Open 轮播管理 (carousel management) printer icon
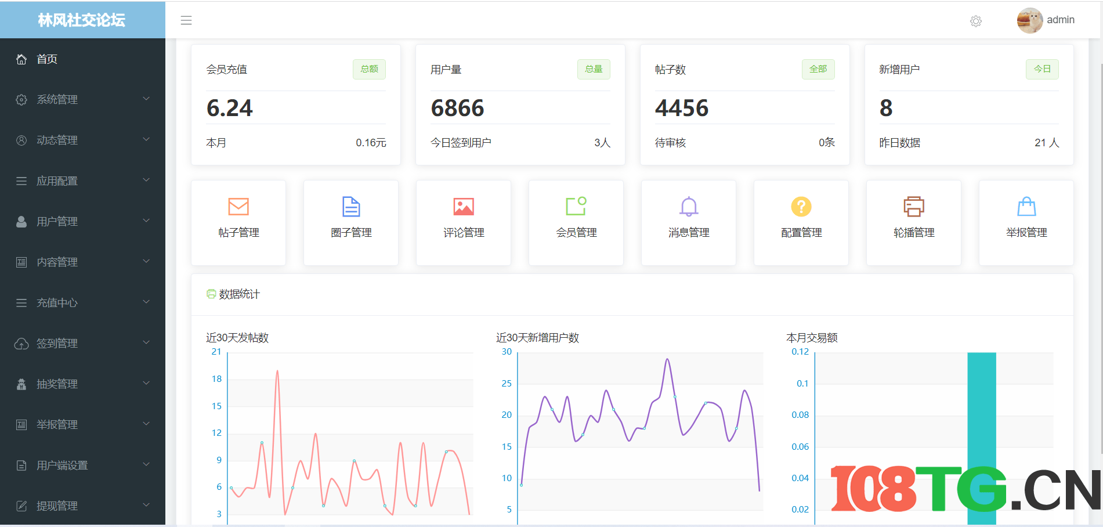This screenshot has width=1103, height=527. (913, 206)
